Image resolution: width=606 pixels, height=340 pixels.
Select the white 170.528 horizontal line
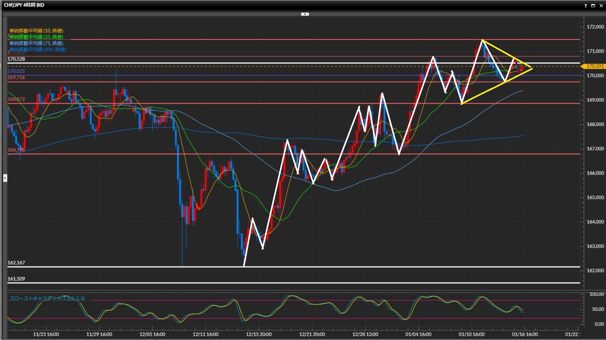tap(221, 63)
